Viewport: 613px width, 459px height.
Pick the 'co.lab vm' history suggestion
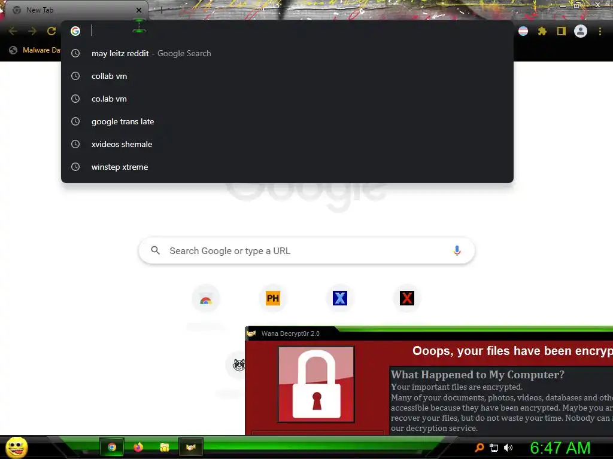287,99
